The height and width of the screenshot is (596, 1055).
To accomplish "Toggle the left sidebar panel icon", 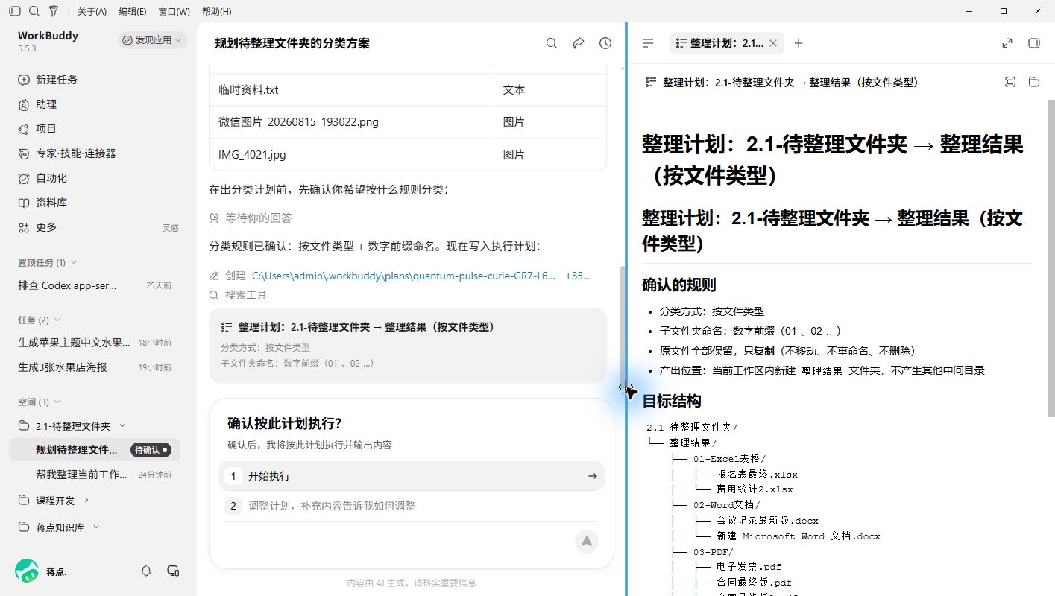I will 15,11.
